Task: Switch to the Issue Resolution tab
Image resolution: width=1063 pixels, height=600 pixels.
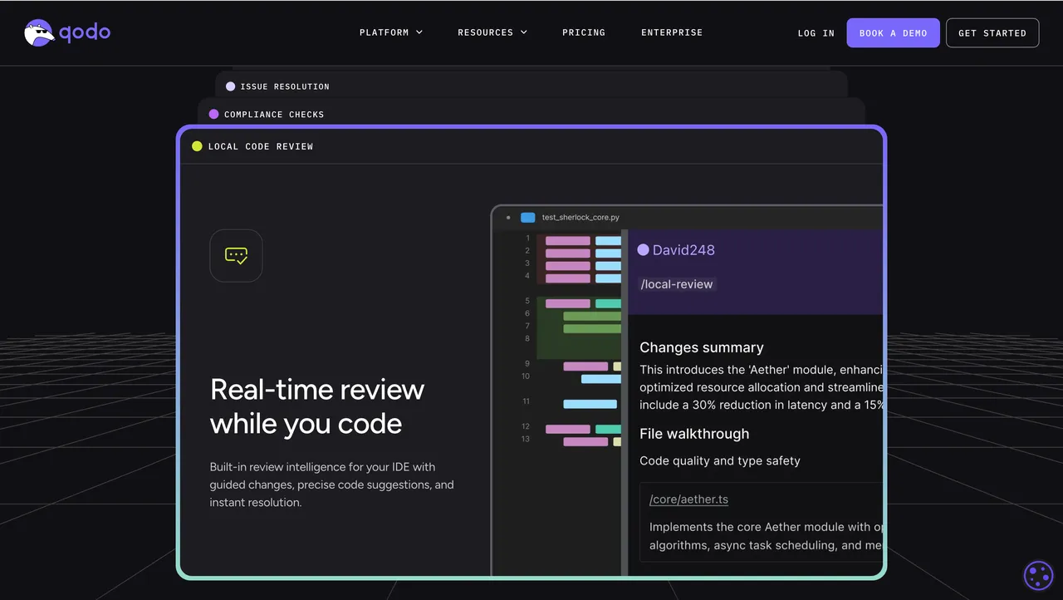Action: [x=285, y=86]
